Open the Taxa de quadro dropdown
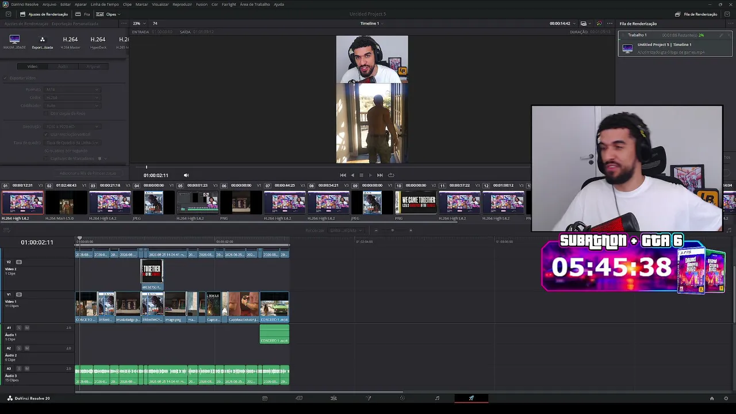This screenshot has width=736, height=414. (x=72, y=143)
